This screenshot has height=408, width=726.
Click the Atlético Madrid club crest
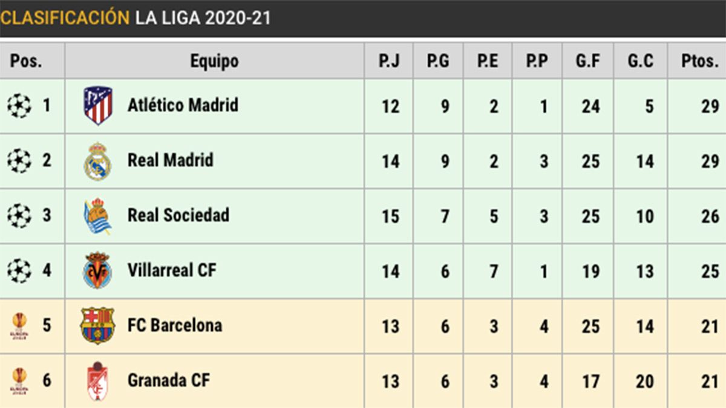[98, 106]
